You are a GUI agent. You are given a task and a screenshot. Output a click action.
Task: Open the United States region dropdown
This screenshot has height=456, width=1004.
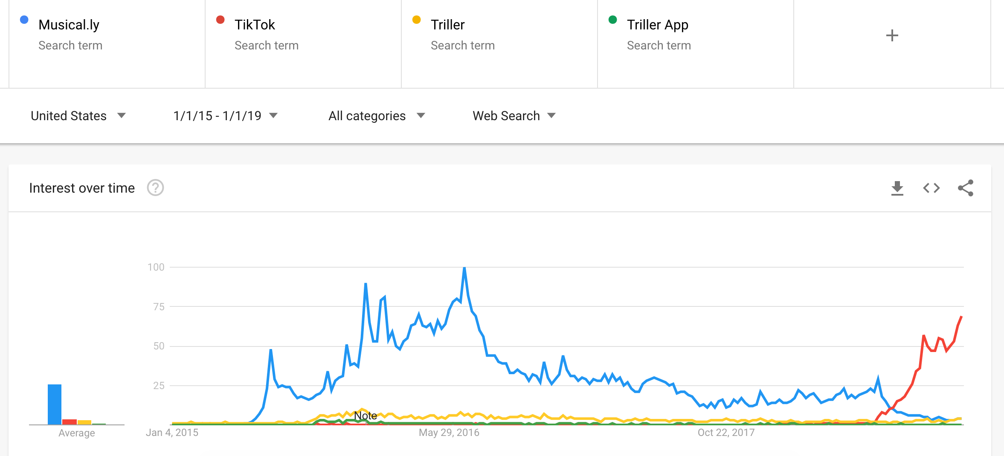tap(78, 116)
